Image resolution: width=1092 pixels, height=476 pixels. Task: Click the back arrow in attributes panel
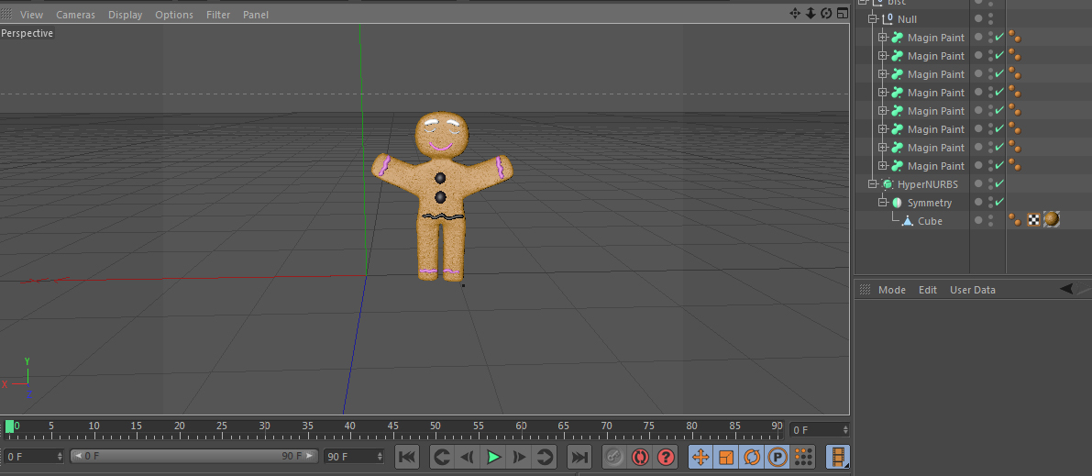coord(1066,289)
